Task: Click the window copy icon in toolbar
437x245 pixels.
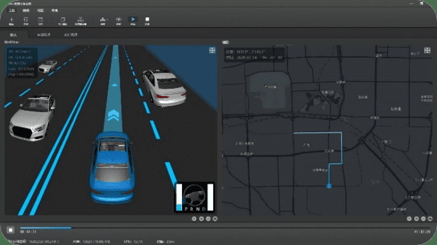Action: pyautogui.click(x=62, y=21)
